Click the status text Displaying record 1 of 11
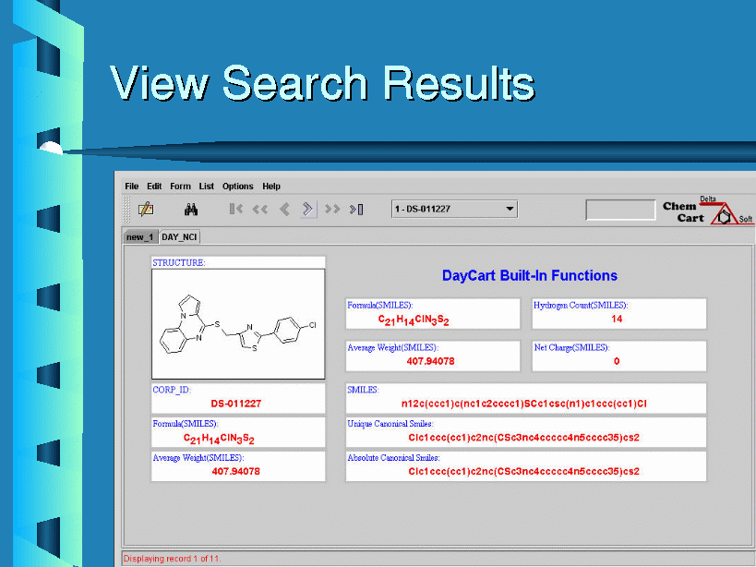756x567 pixels. [x=172, y=559]
